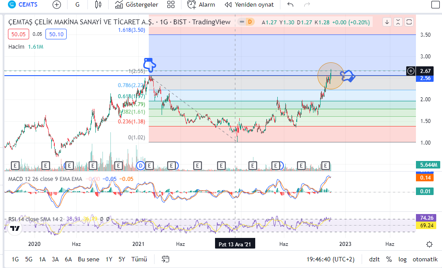Screen dimensions: 442x268
Task: Open the Göstergeler indicators dialog
Action: tap(136, 4)
